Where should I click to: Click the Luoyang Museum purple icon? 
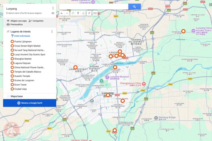(107, 77)
